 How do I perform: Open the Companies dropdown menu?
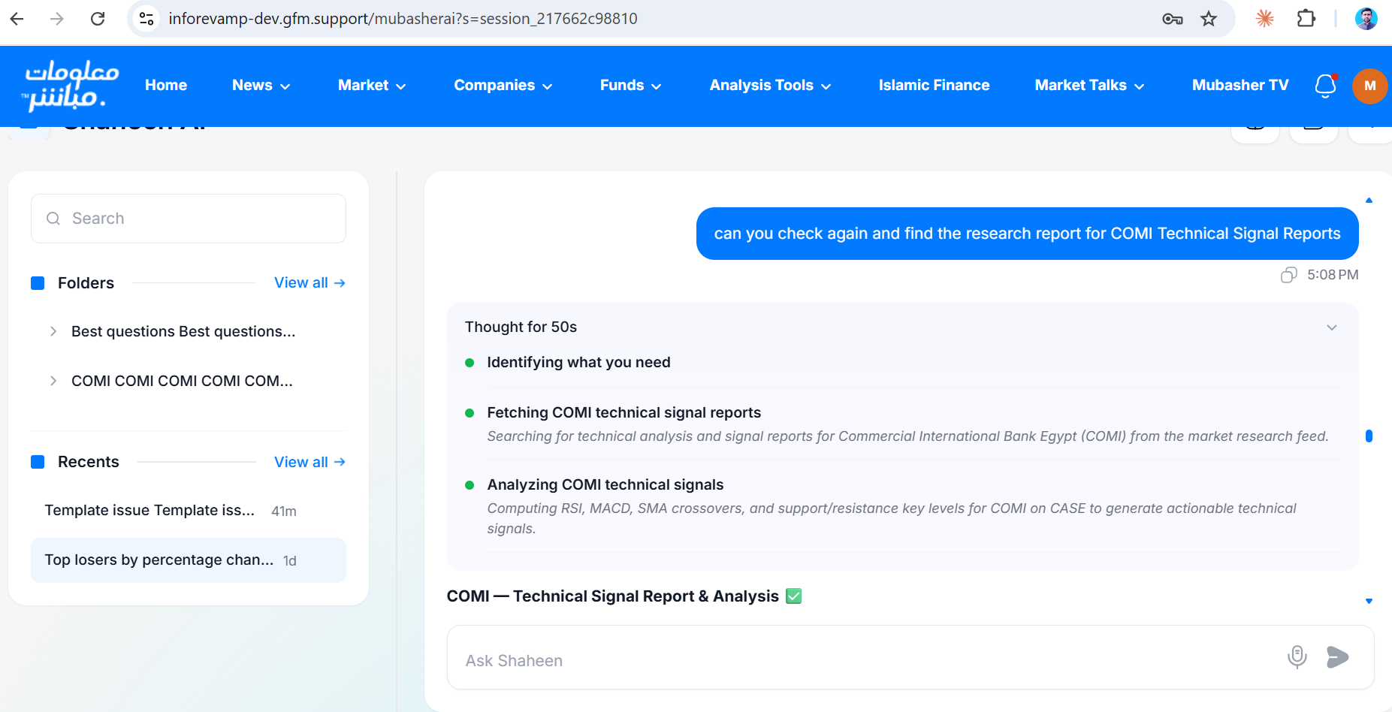pos(503,86)
